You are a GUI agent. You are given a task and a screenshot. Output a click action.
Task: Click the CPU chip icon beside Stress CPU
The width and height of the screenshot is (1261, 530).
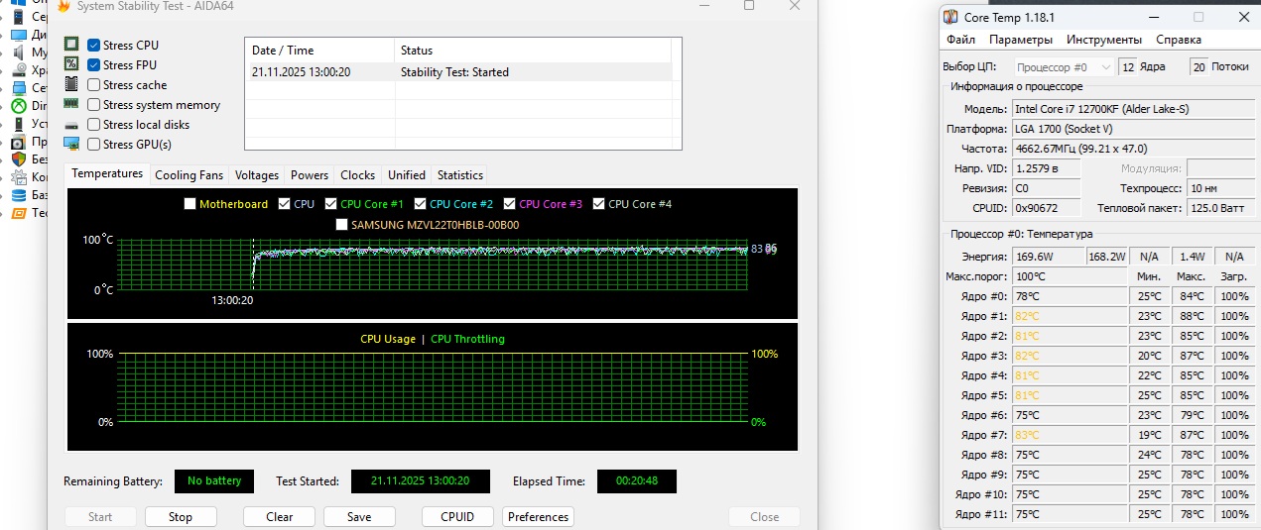click(x=71, y=45)
